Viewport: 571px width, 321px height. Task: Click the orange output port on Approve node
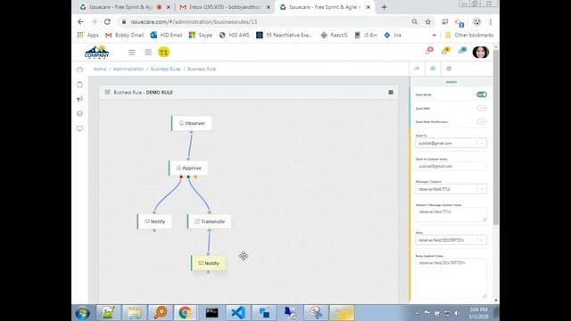195,177
